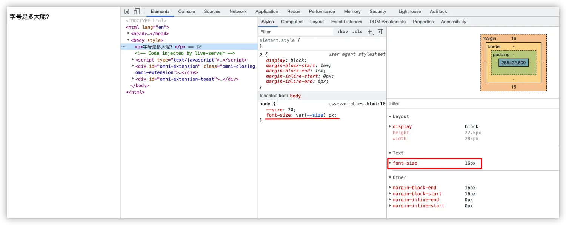Click the element.style rule selector

click(278, 40)
